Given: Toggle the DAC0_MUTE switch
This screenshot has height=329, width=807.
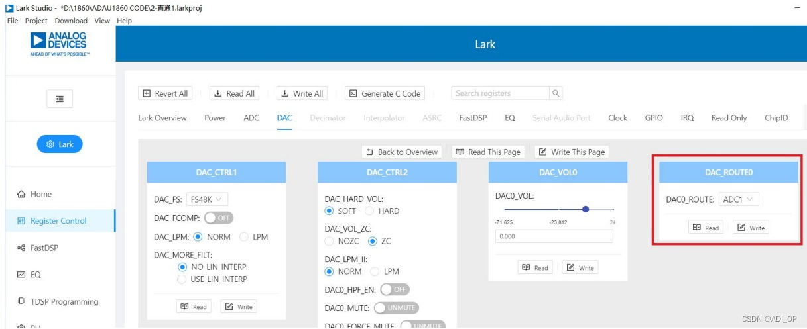Looking at the screenshot, I should (396, 308).
